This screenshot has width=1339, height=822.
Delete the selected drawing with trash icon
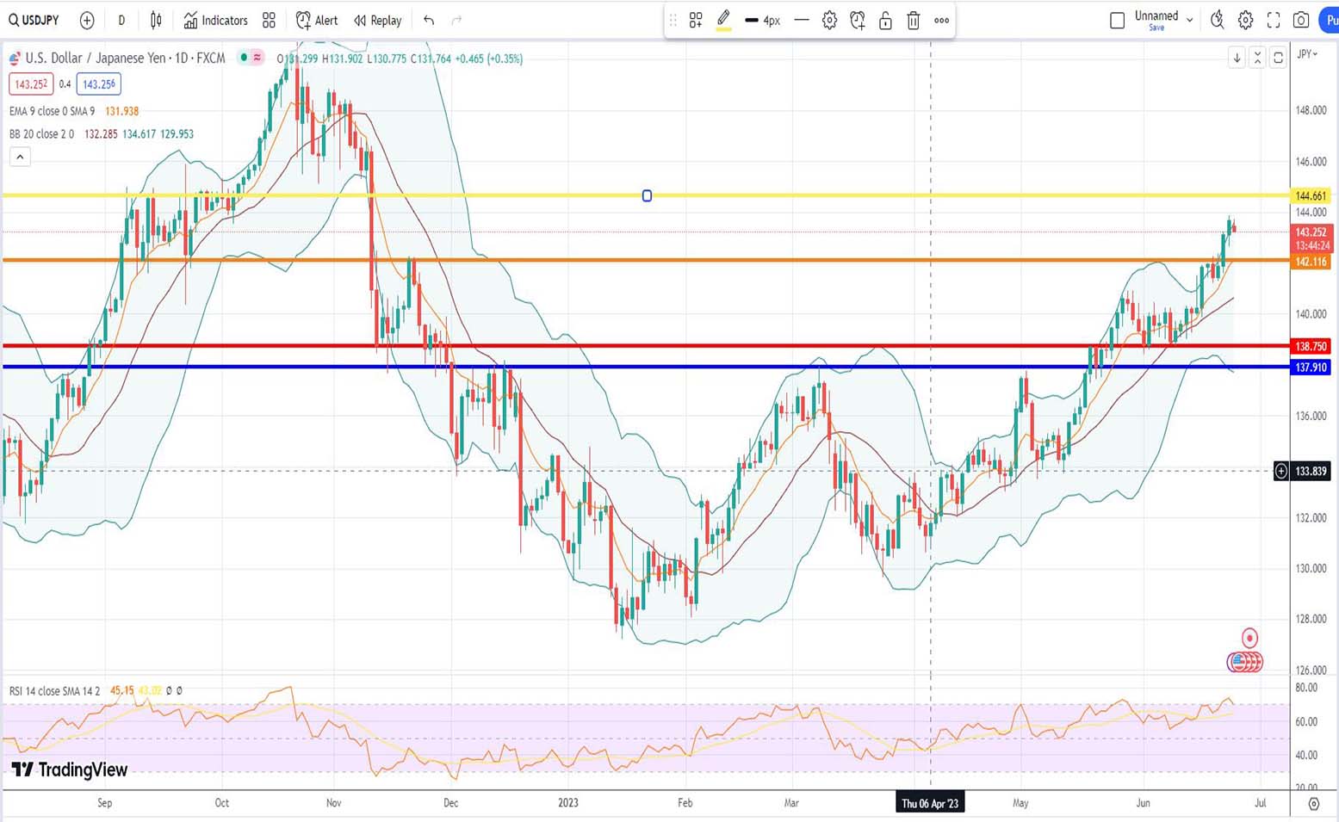[x=914, y=20]
